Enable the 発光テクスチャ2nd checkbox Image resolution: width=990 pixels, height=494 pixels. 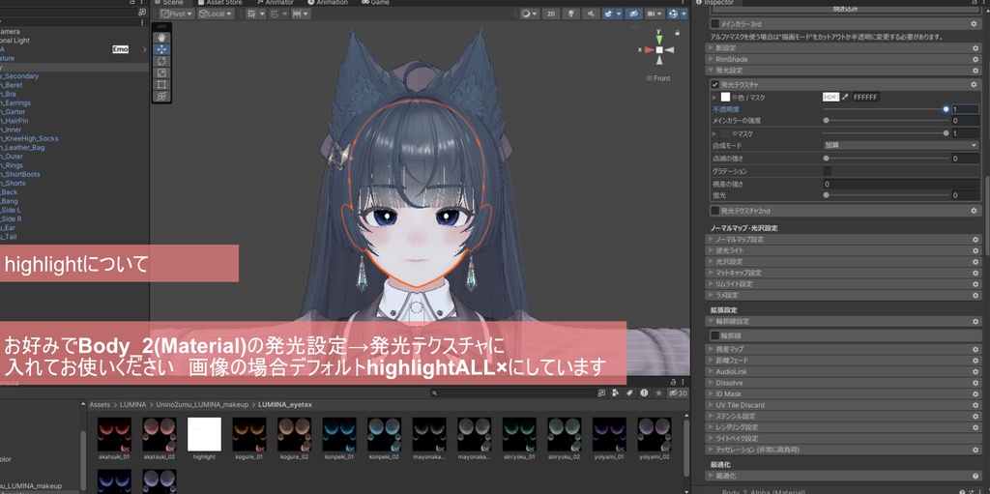pos(714,211)
